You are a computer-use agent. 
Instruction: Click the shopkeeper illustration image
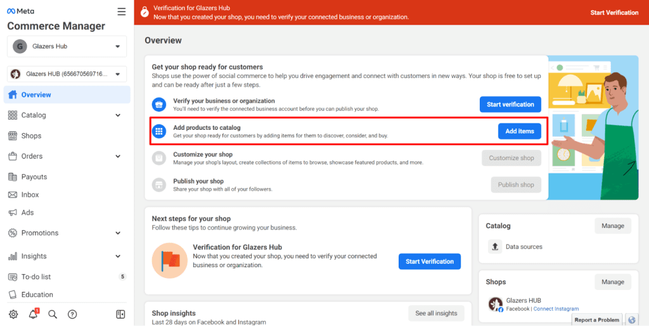click(593, 128)
